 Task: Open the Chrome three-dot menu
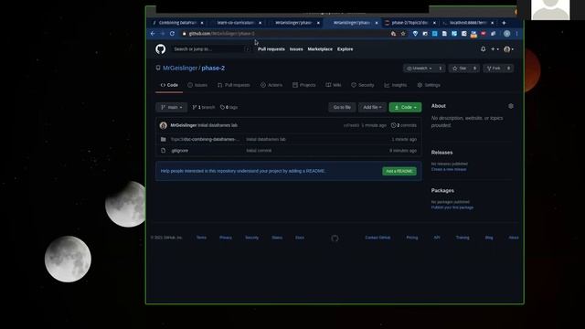(516, 34)
